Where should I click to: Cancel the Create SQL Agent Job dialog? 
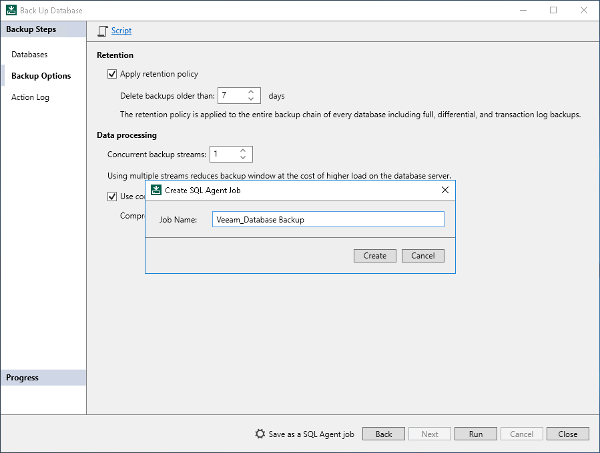pyautogui.click(x=422, y=255)
